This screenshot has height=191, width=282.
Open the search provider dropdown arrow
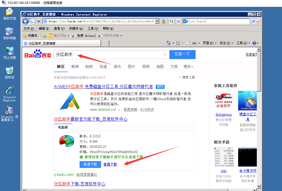pyautogui.click(x=258, y=21)
